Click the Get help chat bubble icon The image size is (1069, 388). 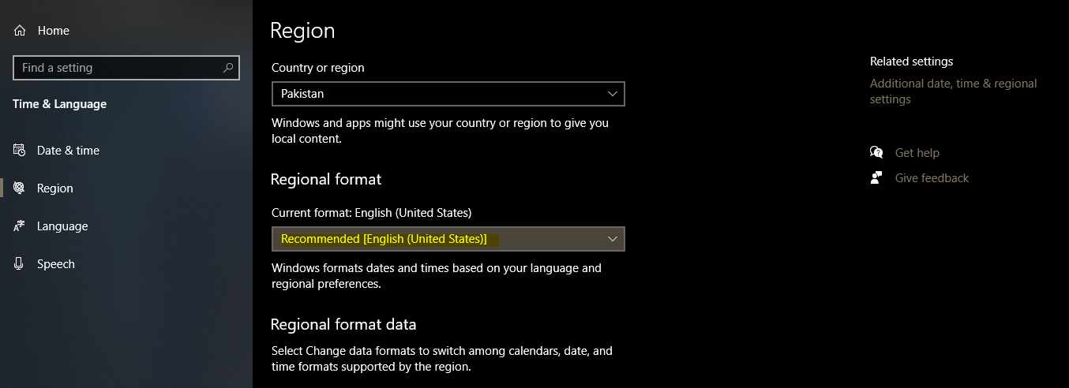876,153
